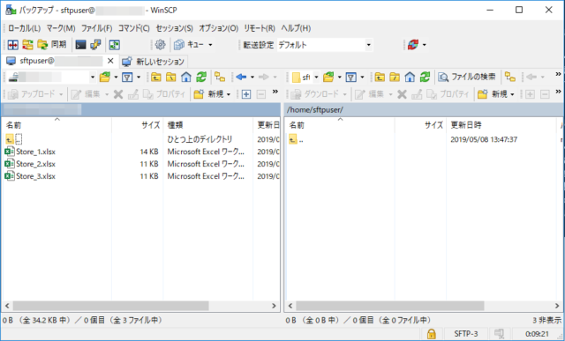The image size is (565, 341).
Task: Open the ファイル(F) menu
Action: 96,28
